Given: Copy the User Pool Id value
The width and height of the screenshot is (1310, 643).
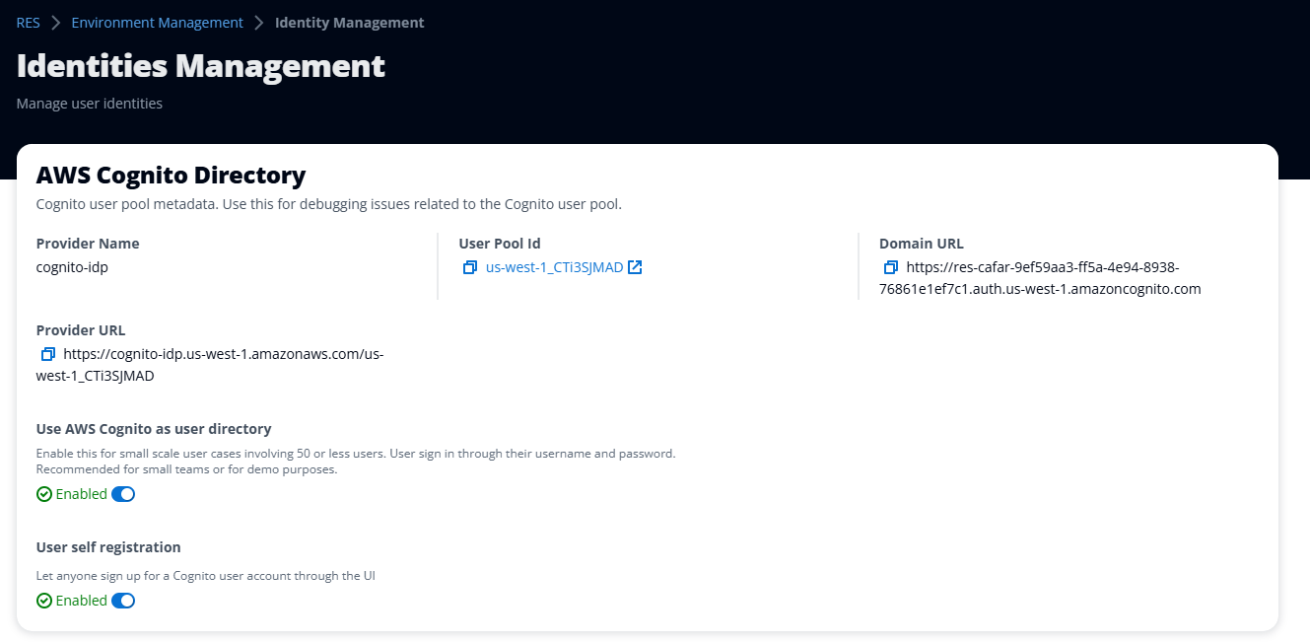Looking at the screenshot, I should click(469, 266).
